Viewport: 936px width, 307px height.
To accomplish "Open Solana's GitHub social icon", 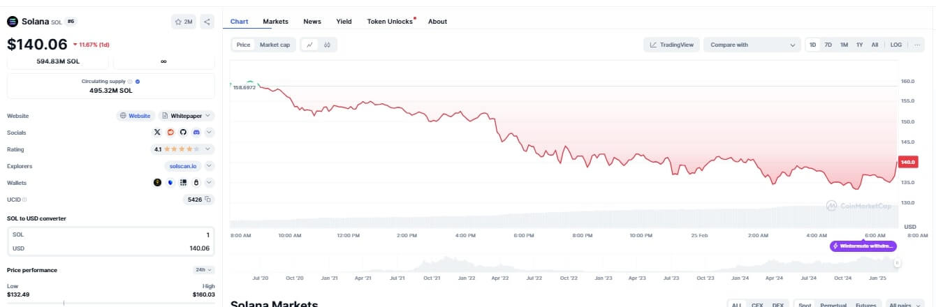I will point(183,132).
